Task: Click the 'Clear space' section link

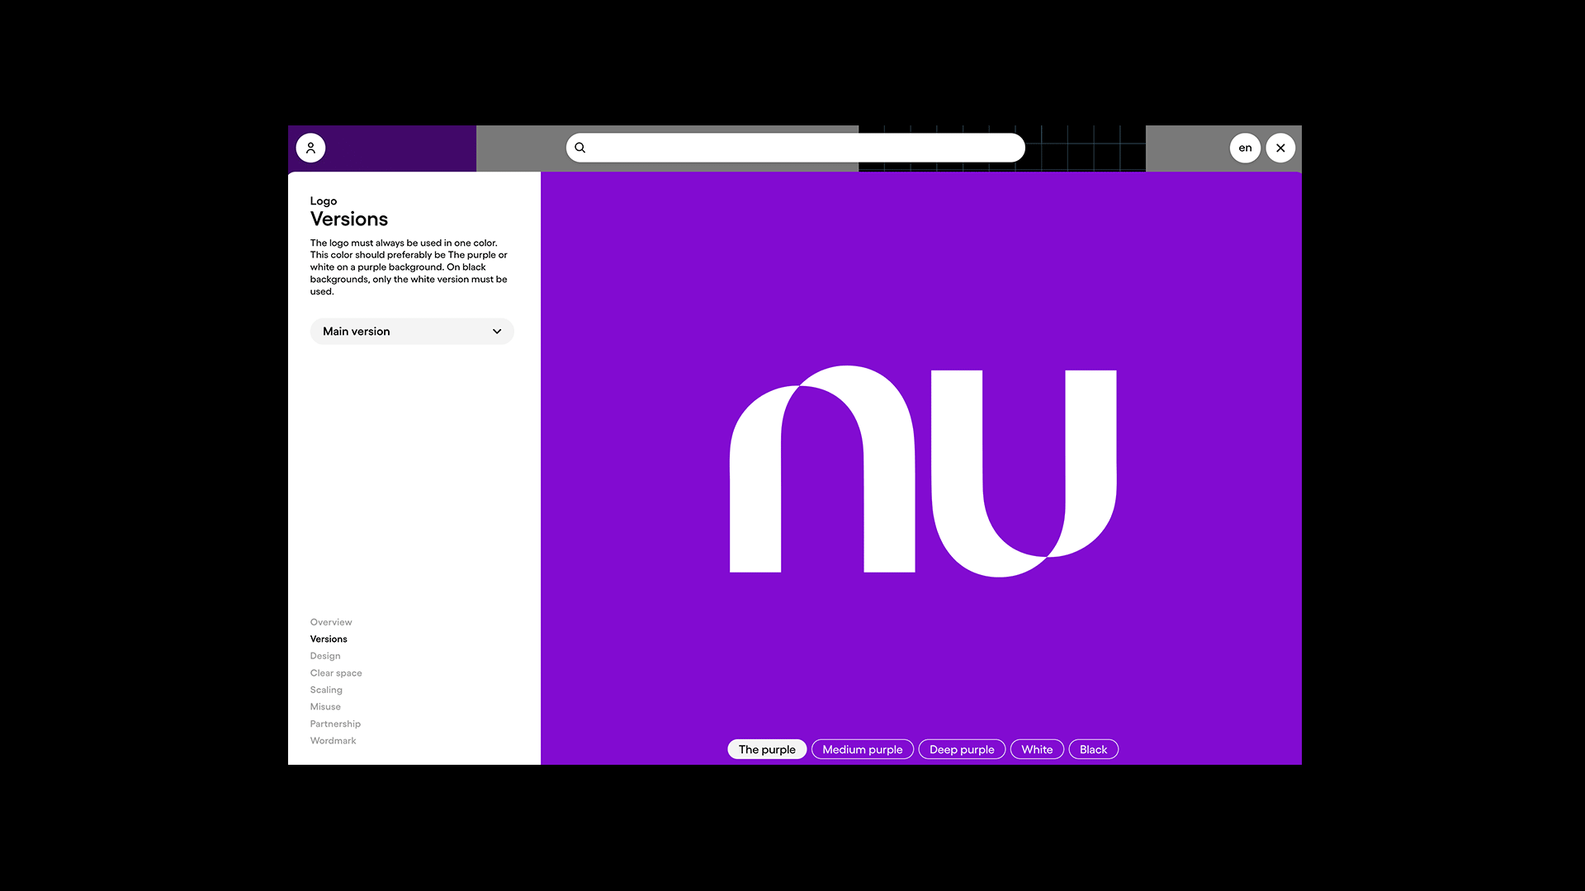Action: 335,672
